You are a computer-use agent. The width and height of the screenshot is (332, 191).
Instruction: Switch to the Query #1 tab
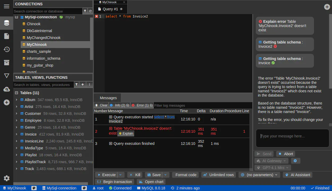(110, 9)
